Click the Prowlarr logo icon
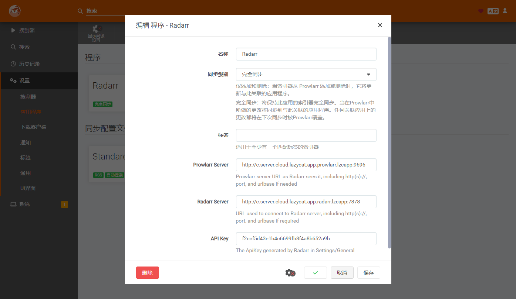 (15, 11)
